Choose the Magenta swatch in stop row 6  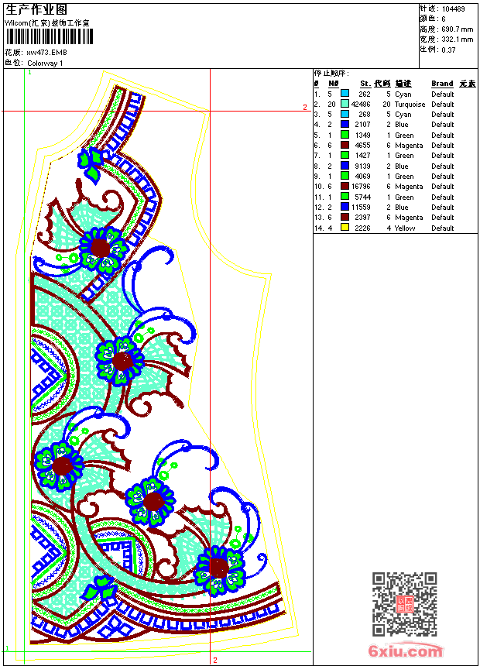click(345, 145)
